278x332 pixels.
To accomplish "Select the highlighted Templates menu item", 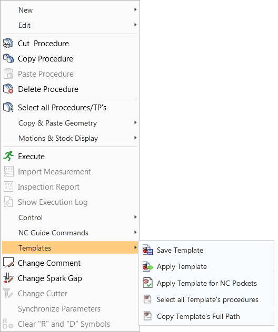I will click(70, 247).
